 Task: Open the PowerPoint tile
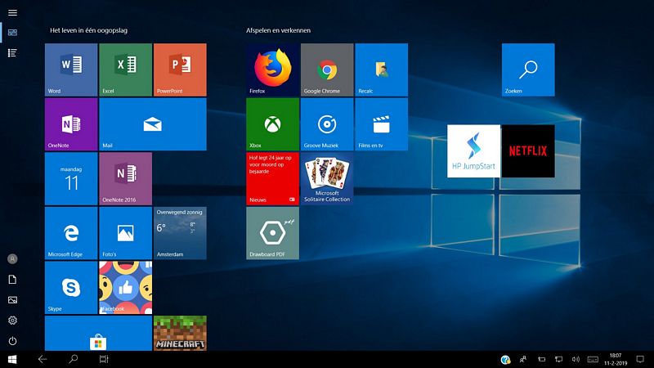pyautogui.click(x=180, y=70)
